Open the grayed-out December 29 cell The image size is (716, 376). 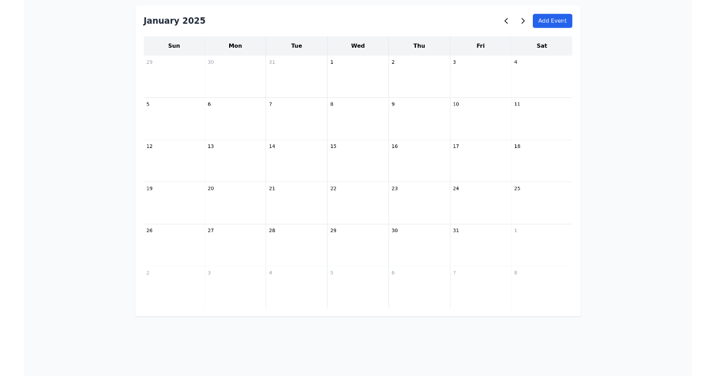pyautogui.click(x=174, y=76)
